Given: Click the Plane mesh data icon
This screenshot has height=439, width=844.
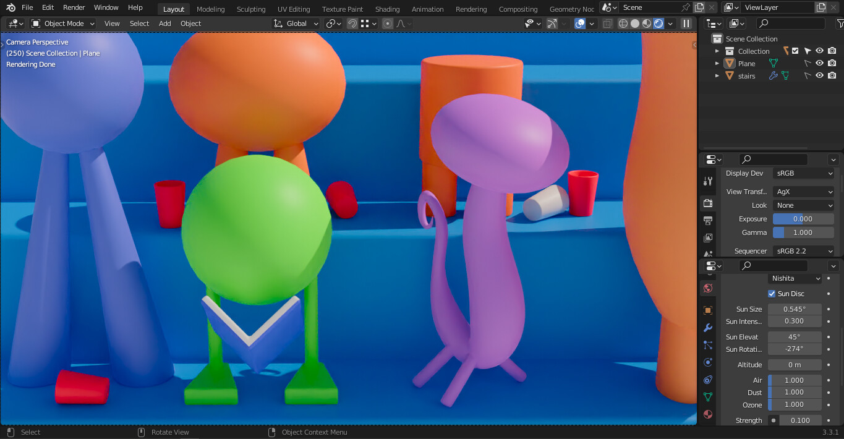Looking at the screenshot, I should (773, 63).
